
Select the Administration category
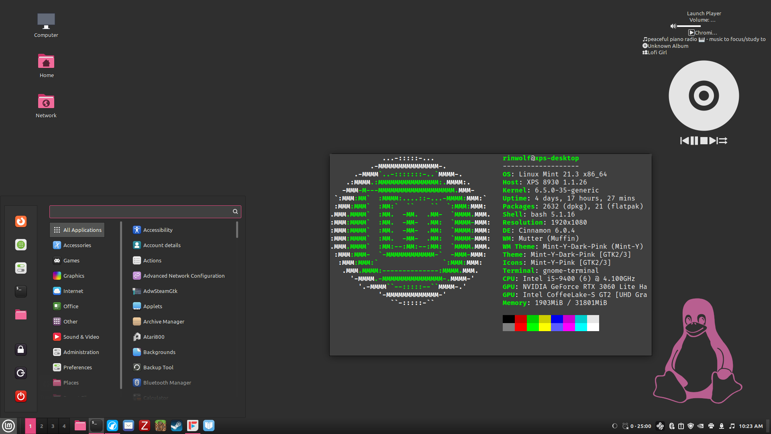(x=81, y=352)
